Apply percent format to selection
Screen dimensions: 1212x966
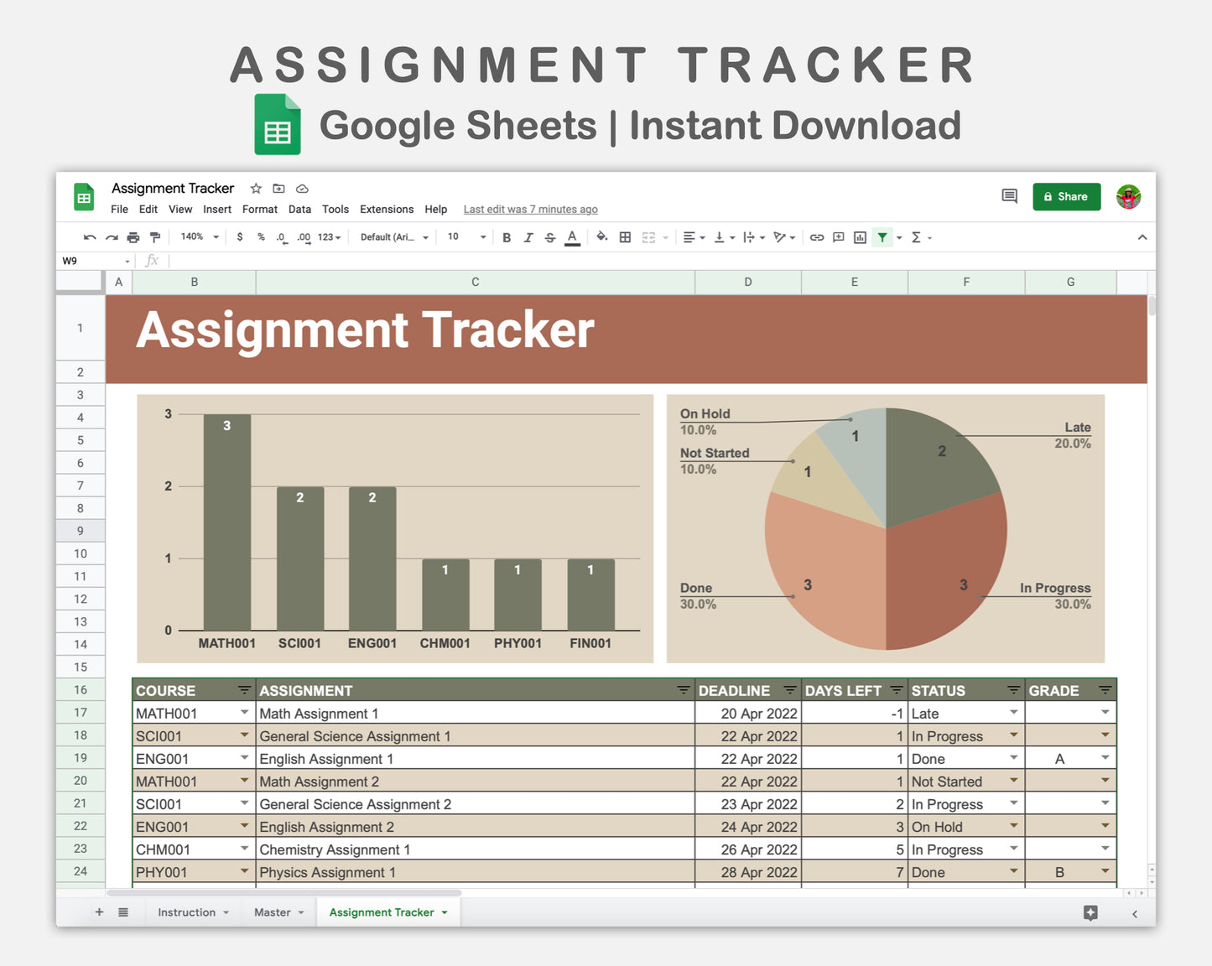tap(260, 237)
